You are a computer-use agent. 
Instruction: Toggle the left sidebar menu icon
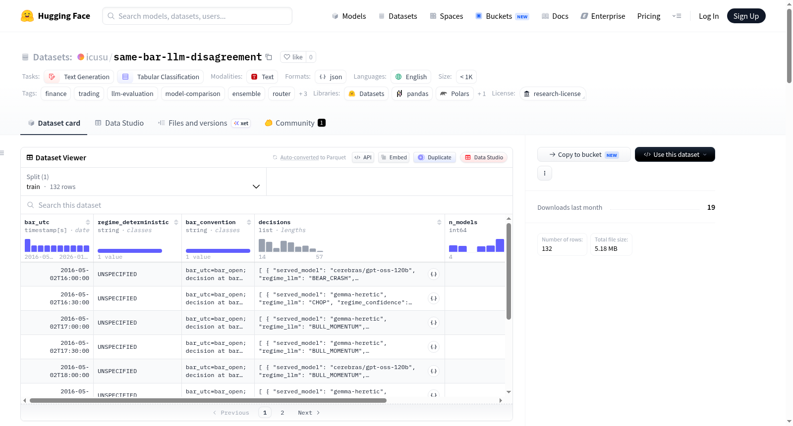(2, 153)
